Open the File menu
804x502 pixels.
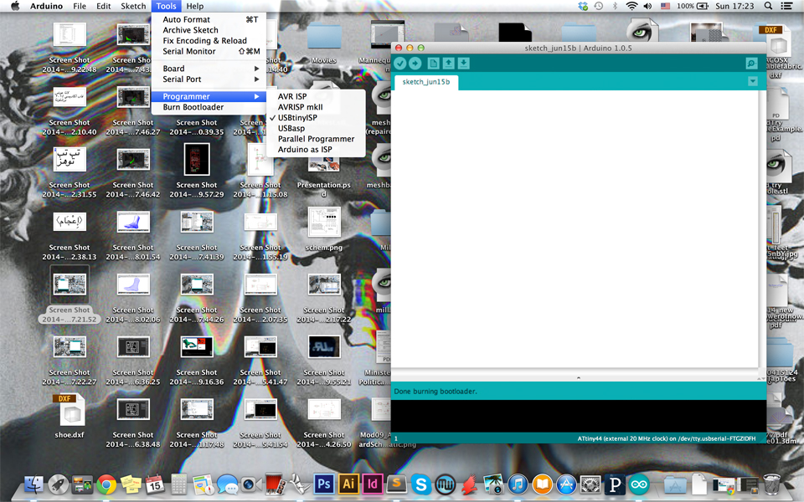[80, 6]
